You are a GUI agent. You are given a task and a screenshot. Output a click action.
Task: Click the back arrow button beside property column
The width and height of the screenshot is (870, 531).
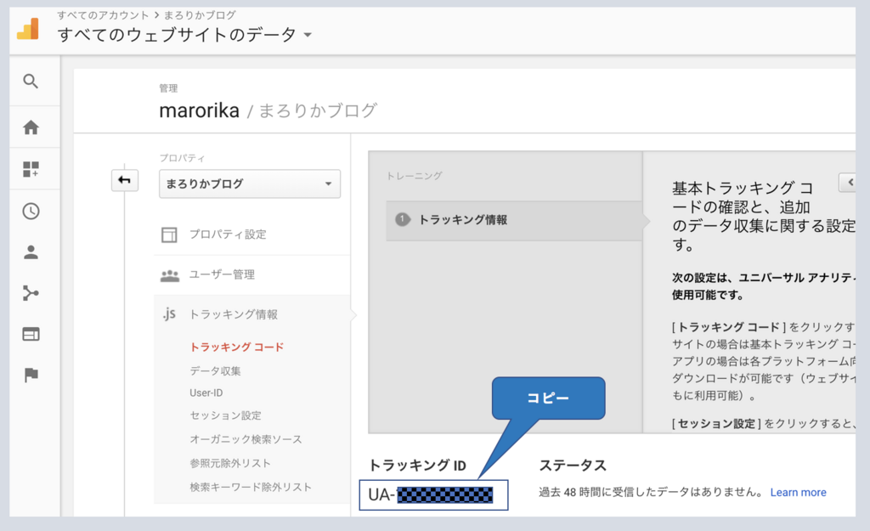(x=124, y=180)
